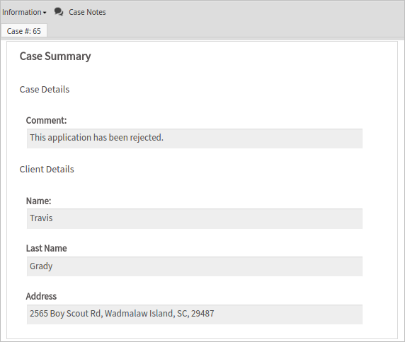405x342 pixels.
Task: Click the Information dropdown caret arrow
Action: [x=45, y=13]
